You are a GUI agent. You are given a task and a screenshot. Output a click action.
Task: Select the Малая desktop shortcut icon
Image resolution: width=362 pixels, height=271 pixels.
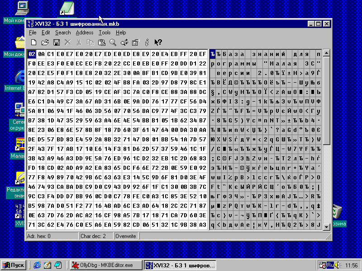coord(20,144)
